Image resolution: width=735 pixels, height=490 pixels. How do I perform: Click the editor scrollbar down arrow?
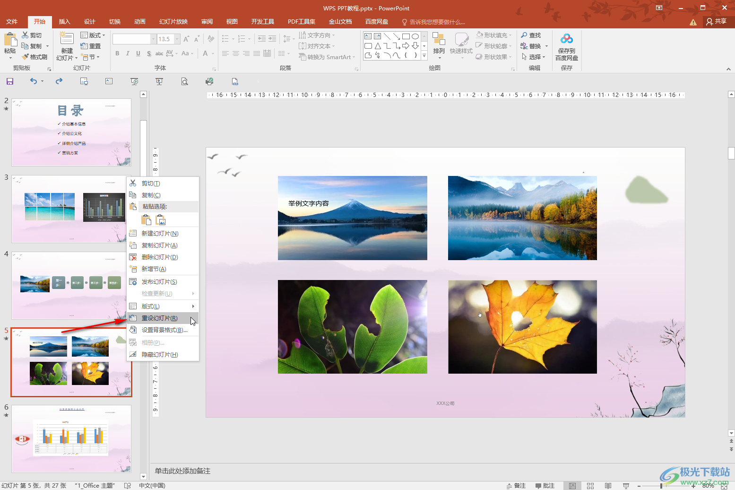click(x=731, y=433)
